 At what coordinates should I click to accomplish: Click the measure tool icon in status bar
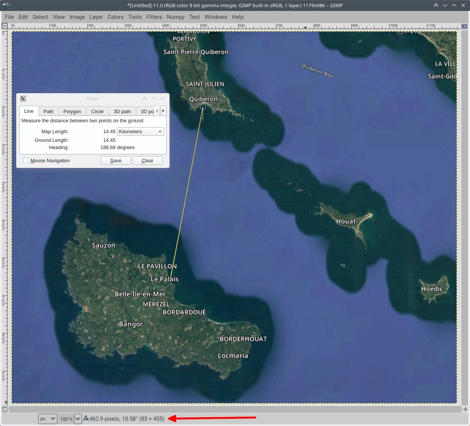pyautogui.click(x=86, y=418)
